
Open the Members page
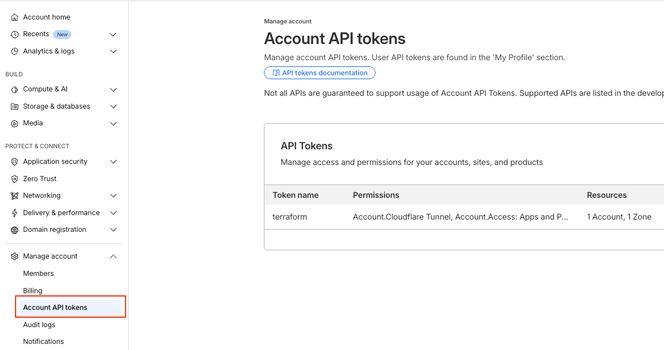(39, 274)
